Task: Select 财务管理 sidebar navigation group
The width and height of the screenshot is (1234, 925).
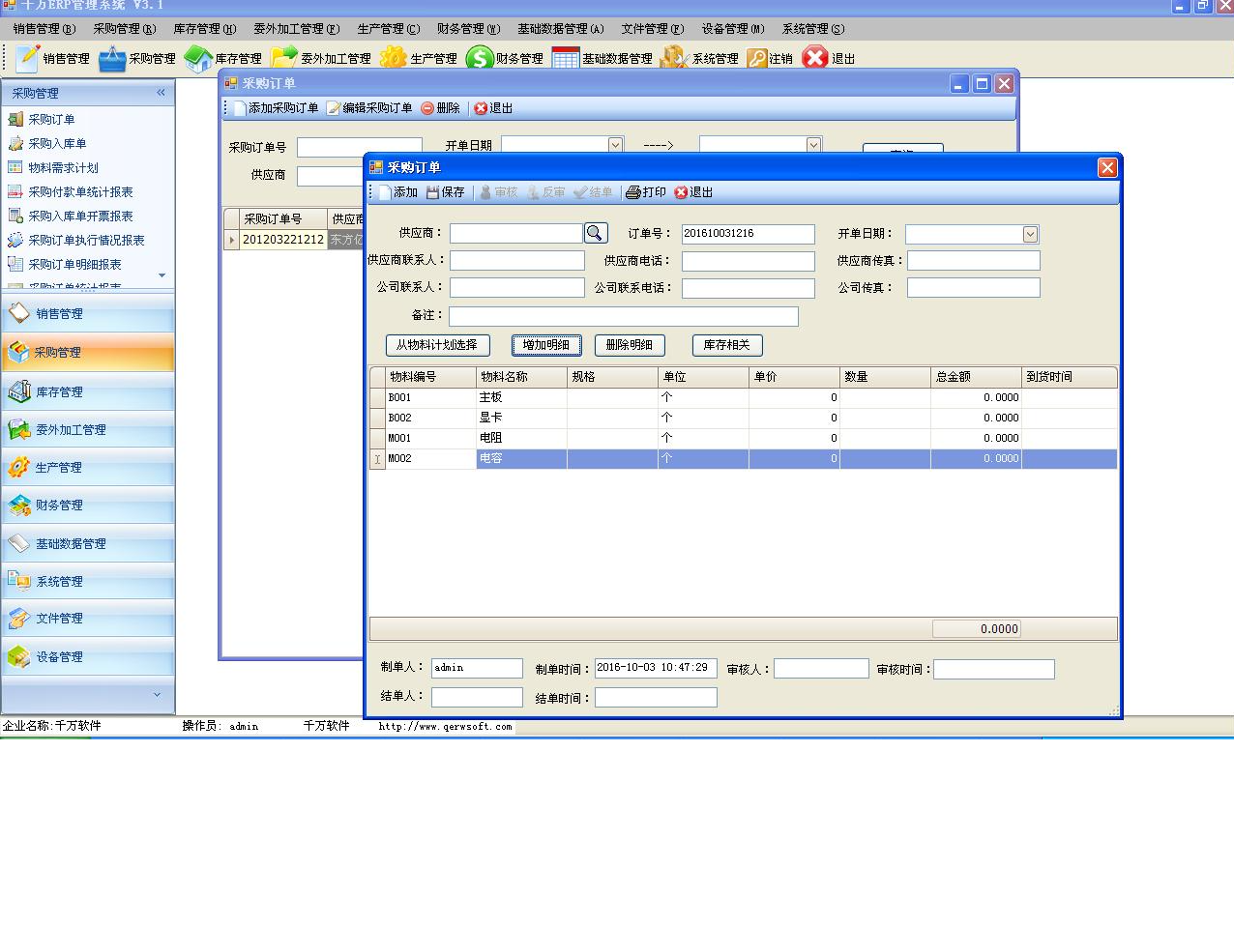Action: coord(88,505)
